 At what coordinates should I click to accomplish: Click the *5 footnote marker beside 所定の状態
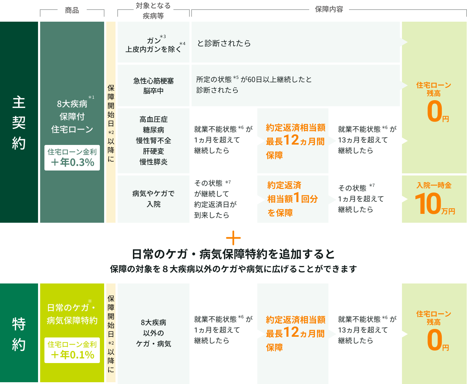coord(236,77)
